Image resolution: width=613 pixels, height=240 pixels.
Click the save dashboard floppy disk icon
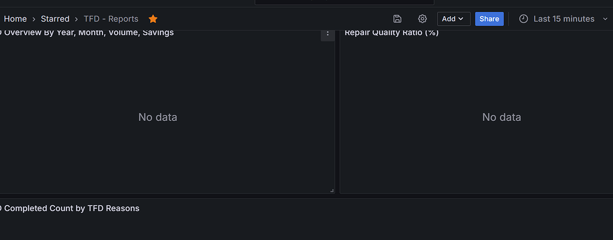(x=397, y=19)
